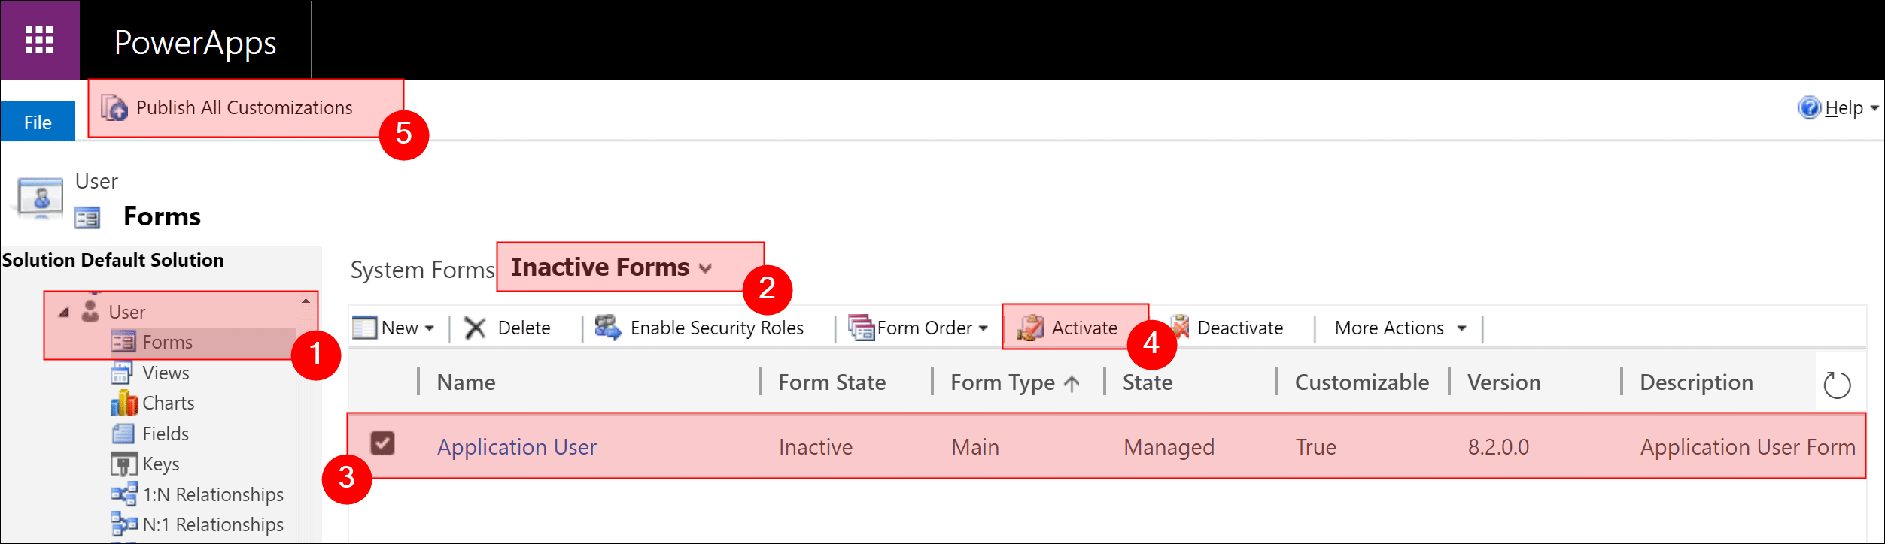
Task: Click the Activate form icon
Action: (1029, 328)
